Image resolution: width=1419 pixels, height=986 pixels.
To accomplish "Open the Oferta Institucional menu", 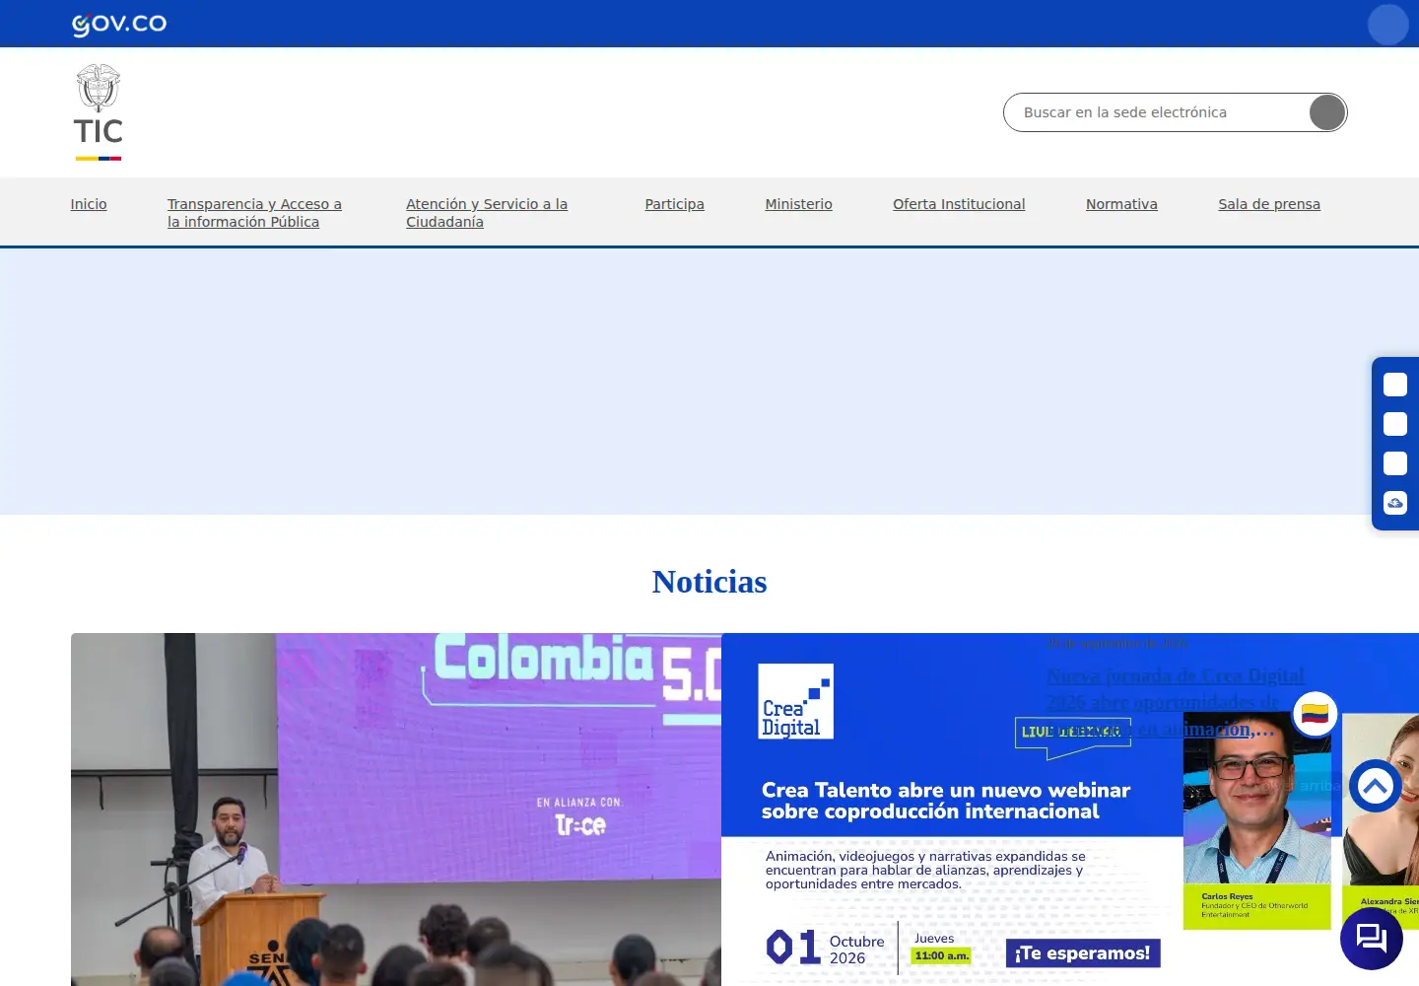I will [959, 204].
